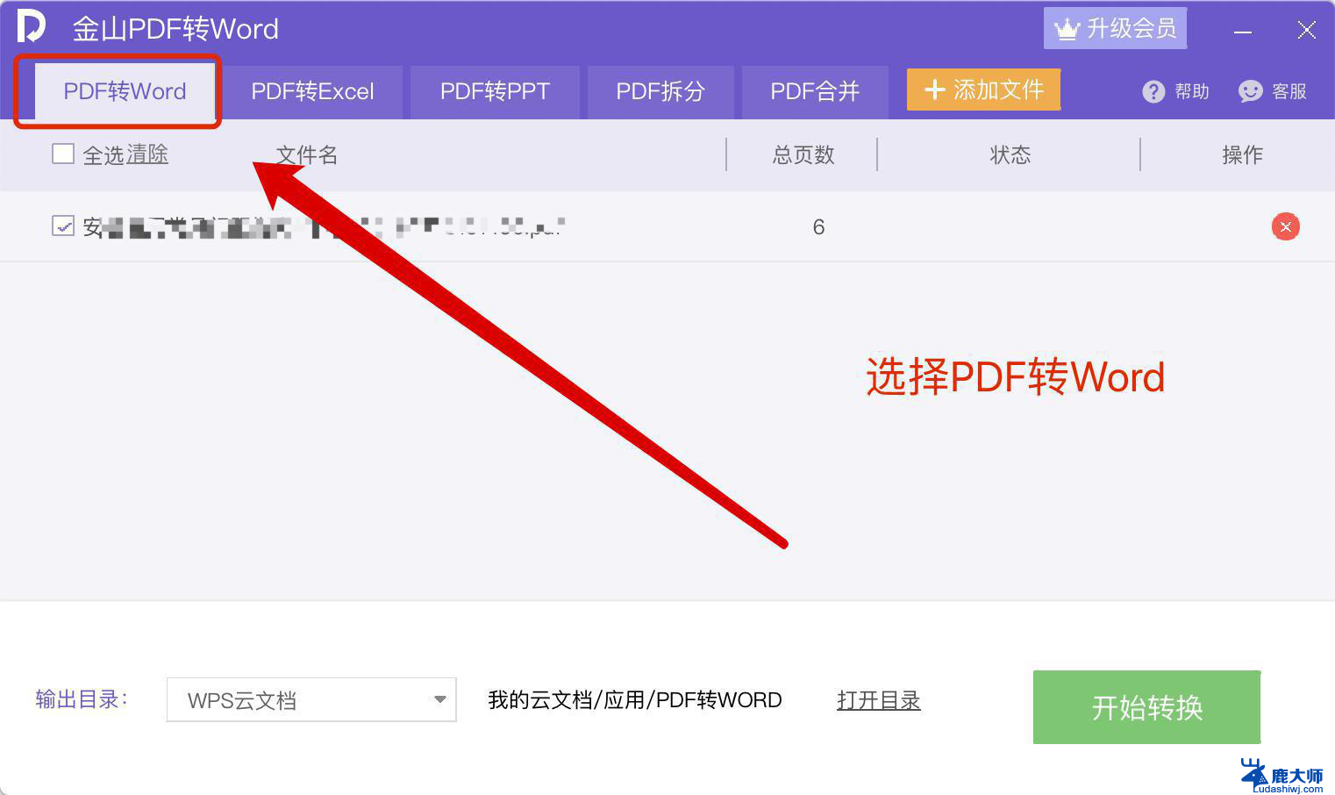Minimize the 金山PDF转Word window
This screenshot has width=1335, height=795.
[1242, 31]
